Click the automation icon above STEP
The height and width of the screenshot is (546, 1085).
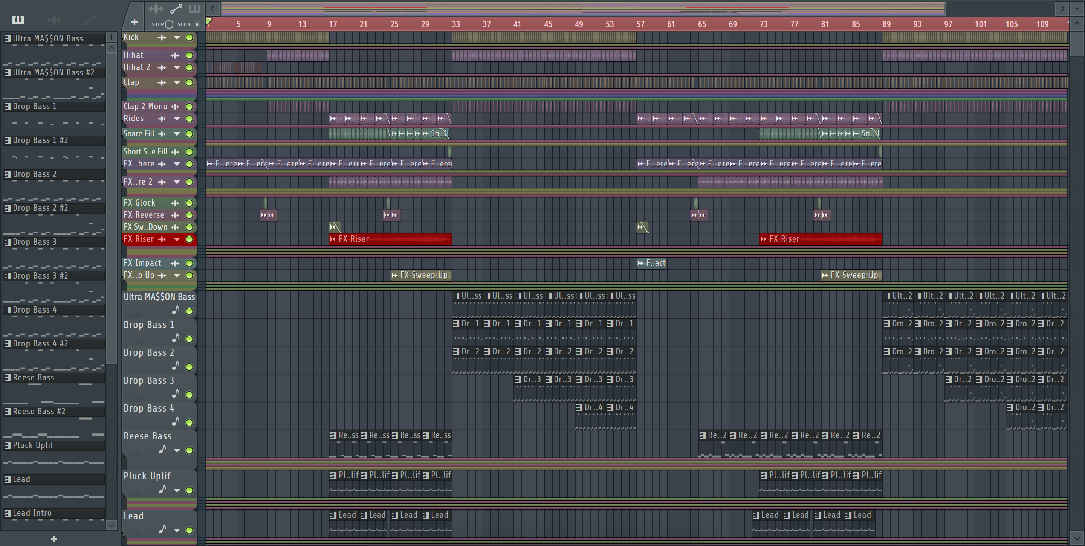point(176,8)
